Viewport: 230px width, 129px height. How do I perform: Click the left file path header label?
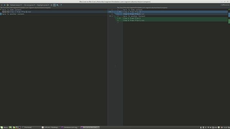coord(26,8)
